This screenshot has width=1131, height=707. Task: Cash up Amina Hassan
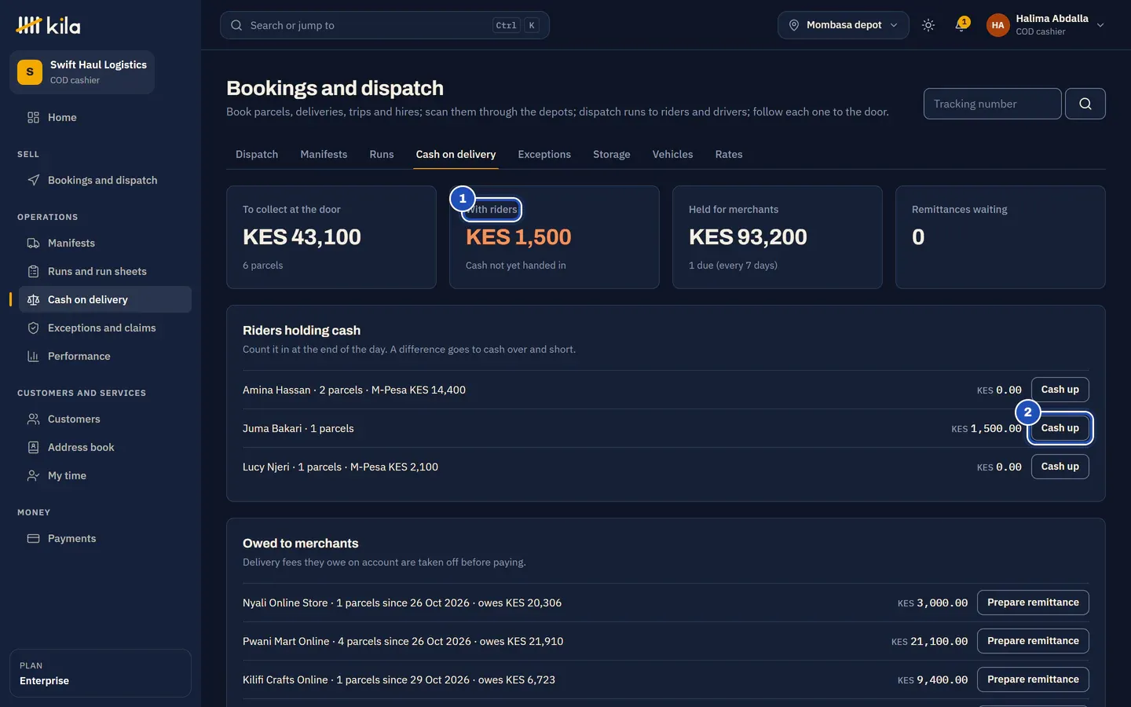pos(1060,390)
